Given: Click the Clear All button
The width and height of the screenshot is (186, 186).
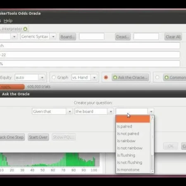Looking at the screenshot, I should 173,37.
